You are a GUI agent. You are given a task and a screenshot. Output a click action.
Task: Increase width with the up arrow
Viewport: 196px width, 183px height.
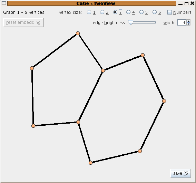point(188,21)
